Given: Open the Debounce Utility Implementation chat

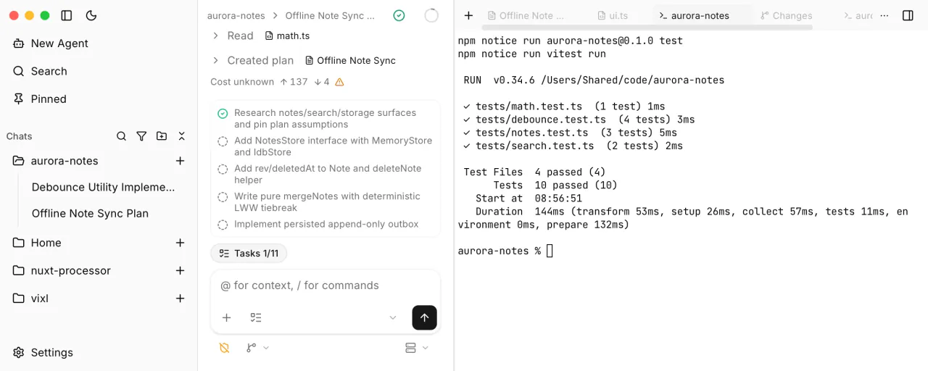Looking at the screenshot, I should click(103, 187).
